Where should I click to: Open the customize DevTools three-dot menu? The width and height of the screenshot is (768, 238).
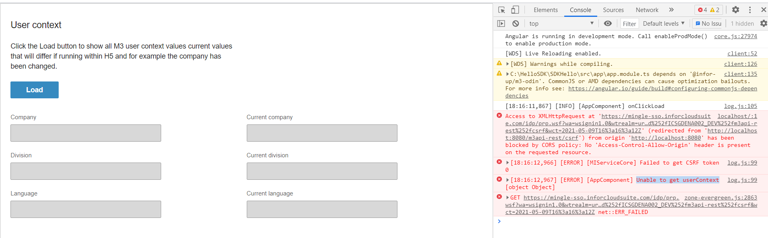750,10
